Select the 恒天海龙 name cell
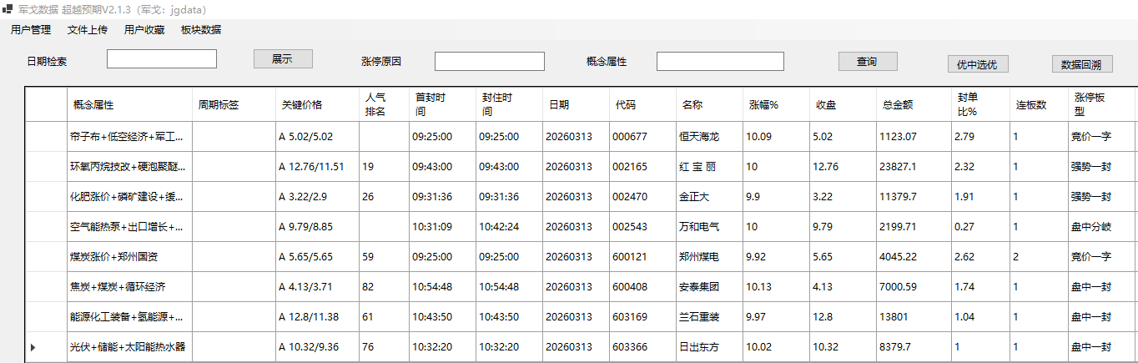Screen dimensions: 1138x363 coord(709,137)
